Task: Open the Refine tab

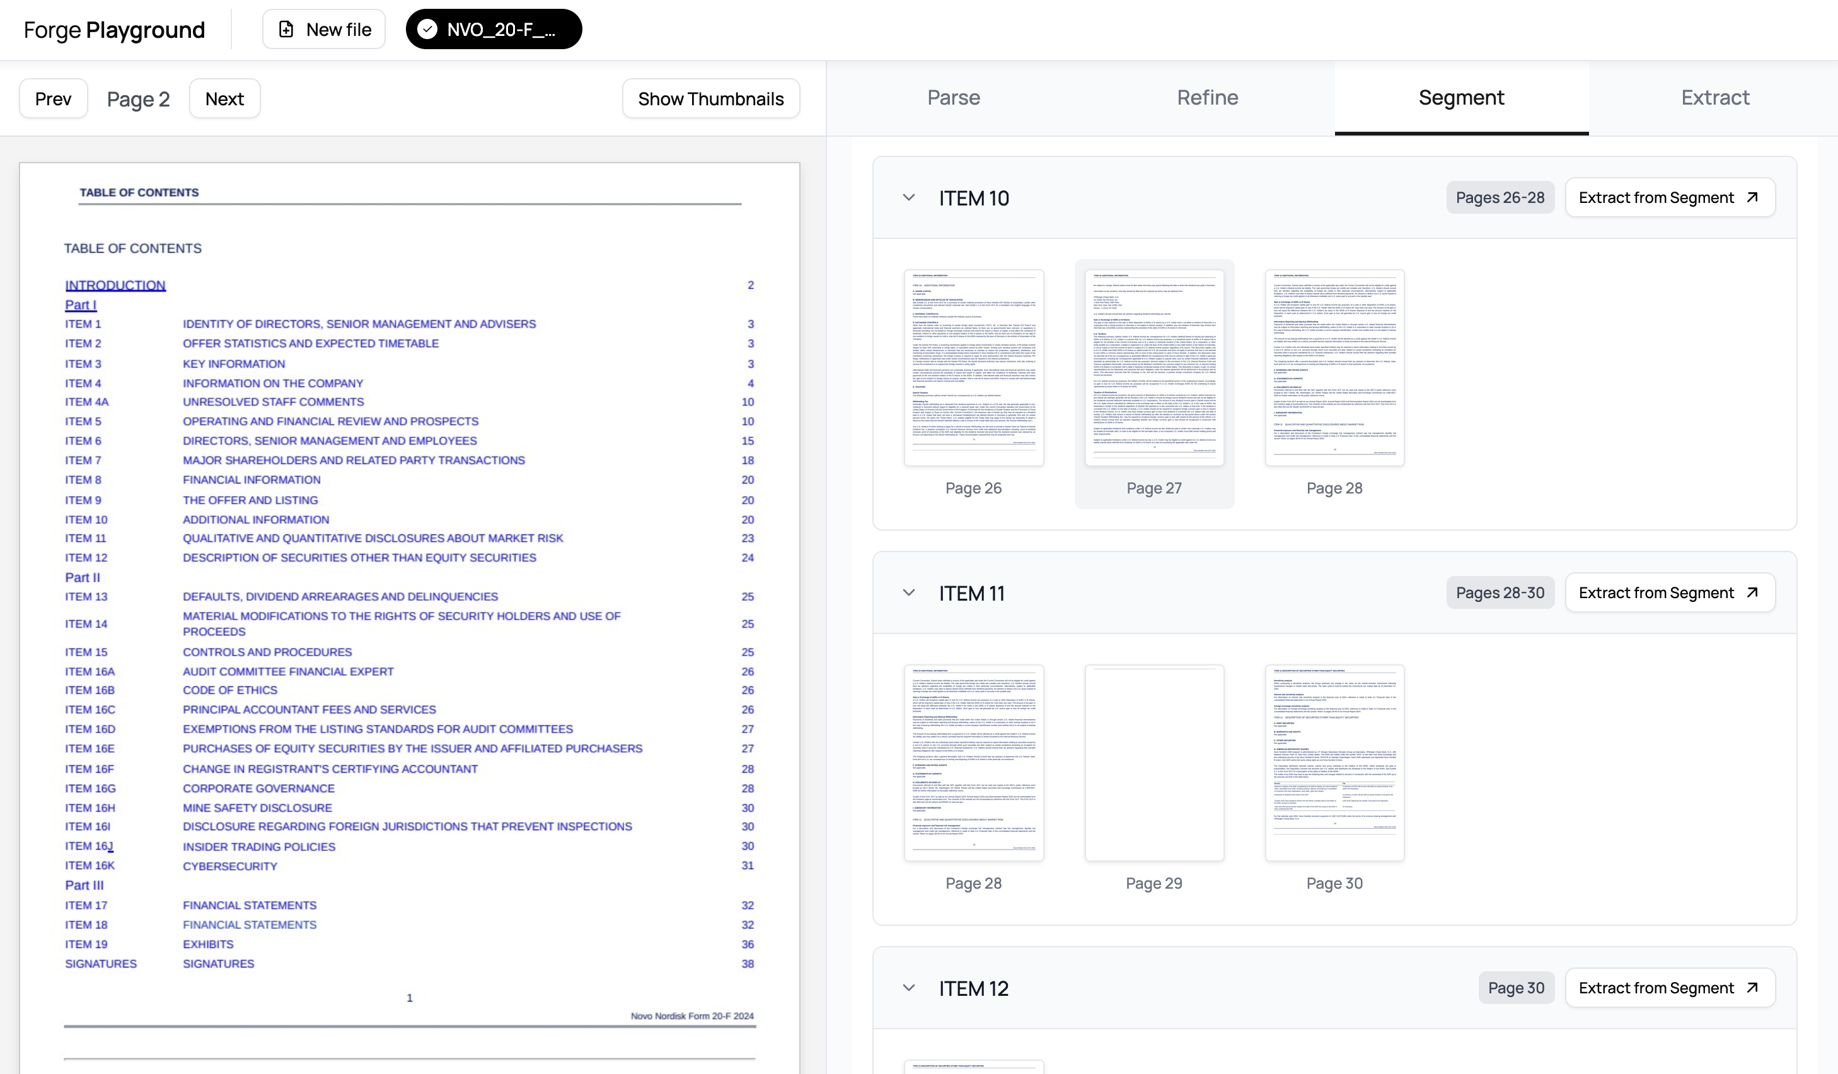Action: click(1207, 98)
